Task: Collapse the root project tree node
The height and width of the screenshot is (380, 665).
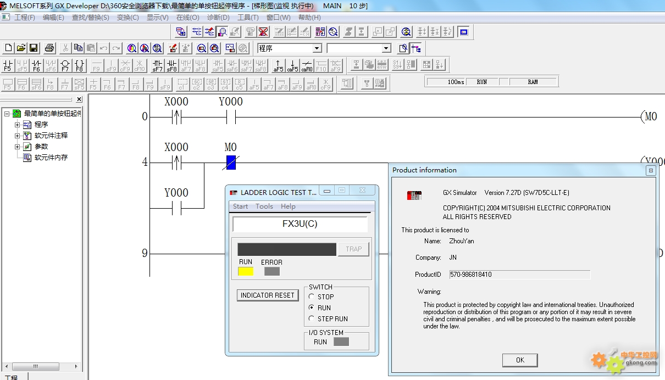Action: (x=7, y=114)
